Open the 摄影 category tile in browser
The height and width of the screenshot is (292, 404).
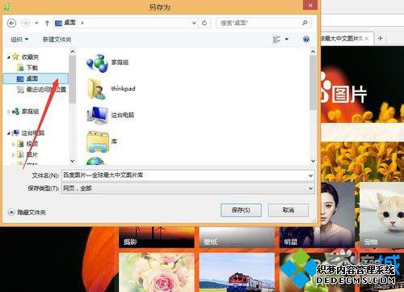pos(157,237)
